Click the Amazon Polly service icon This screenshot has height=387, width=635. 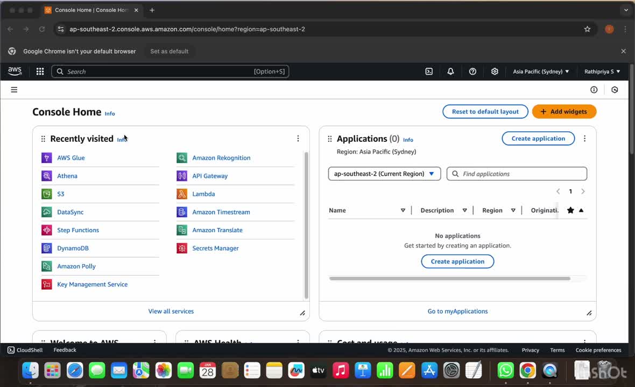point(47,266)
